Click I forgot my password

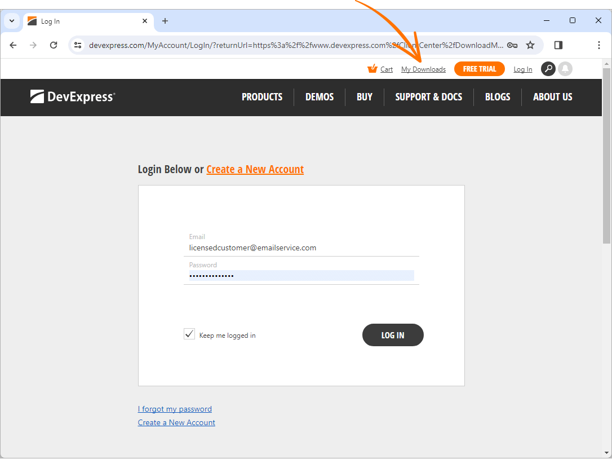175,409
